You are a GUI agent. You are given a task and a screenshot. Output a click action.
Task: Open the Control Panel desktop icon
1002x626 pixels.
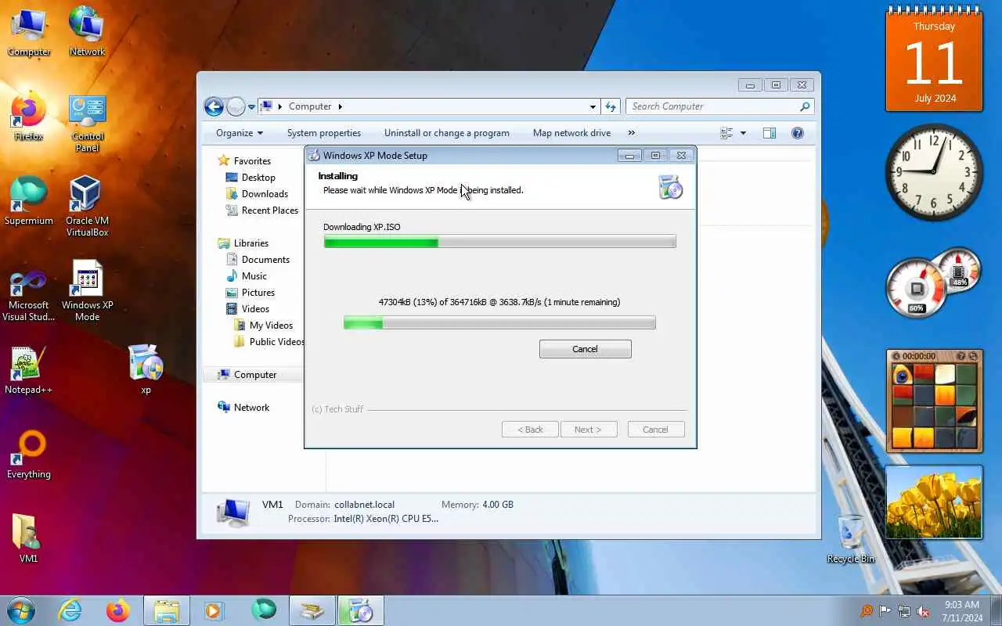[87, 123]
